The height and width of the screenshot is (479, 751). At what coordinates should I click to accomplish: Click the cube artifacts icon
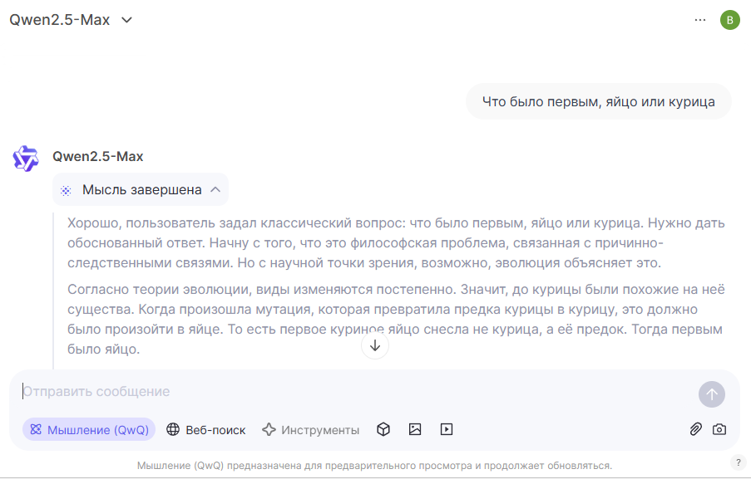(x=383, y=429)
